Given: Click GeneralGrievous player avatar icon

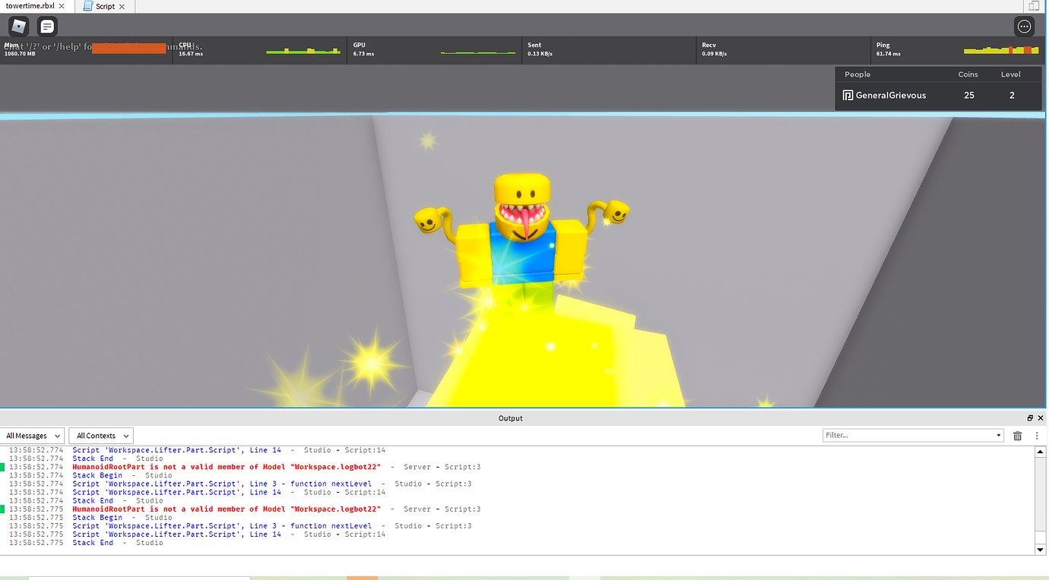Looking at the screenshot, I should (848, 96).
